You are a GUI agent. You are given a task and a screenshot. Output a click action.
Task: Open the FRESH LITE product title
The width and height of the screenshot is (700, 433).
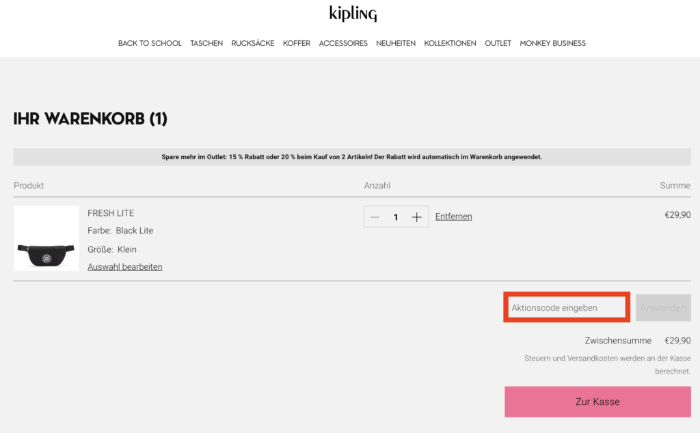[111, 213]
